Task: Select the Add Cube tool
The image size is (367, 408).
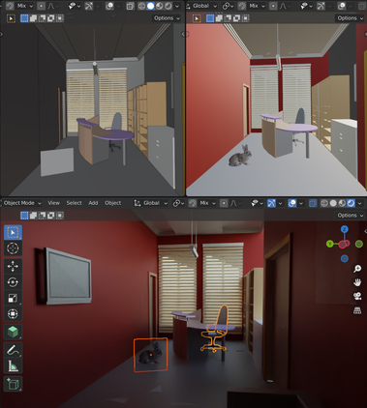Action: 13,384
